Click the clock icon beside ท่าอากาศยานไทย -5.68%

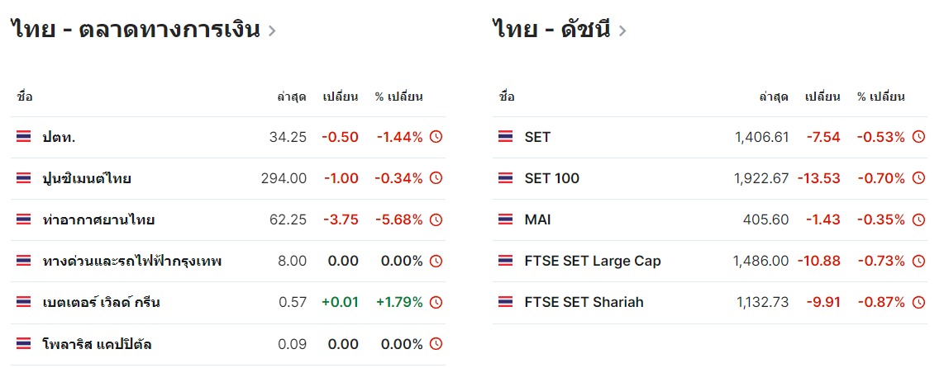(436, 220)
